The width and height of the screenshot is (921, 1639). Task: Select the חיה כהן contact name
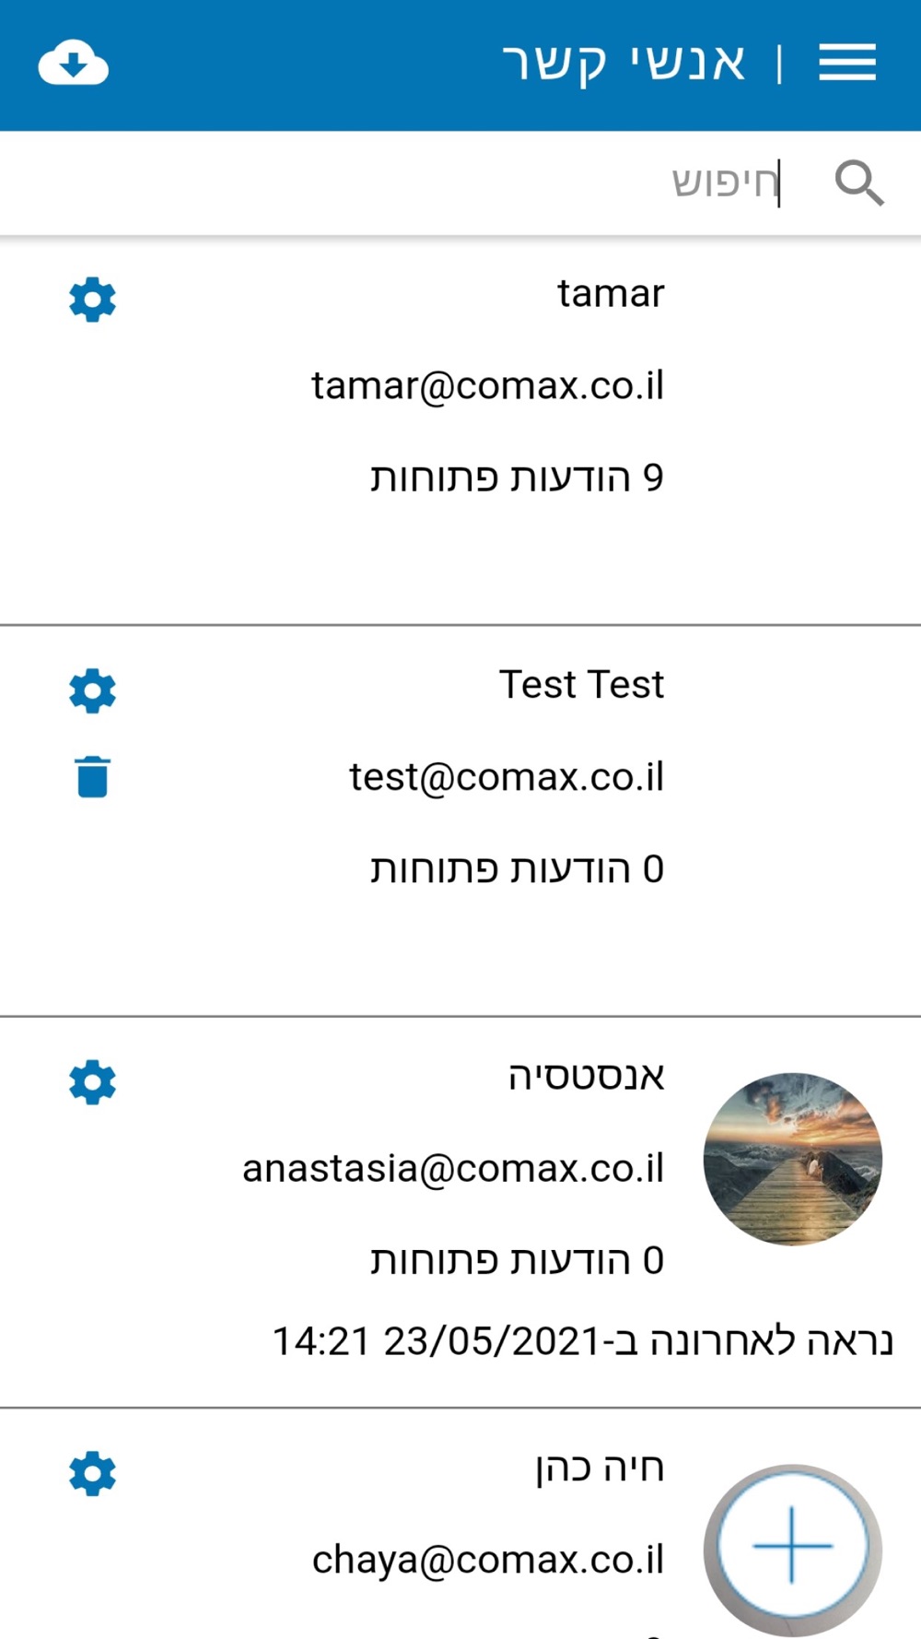[599, 1468]
